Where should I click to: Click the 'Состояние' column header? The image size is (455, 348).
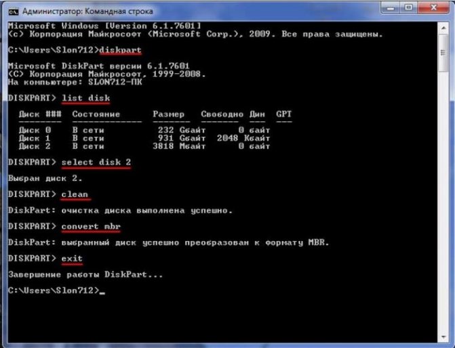coord(96,114)
